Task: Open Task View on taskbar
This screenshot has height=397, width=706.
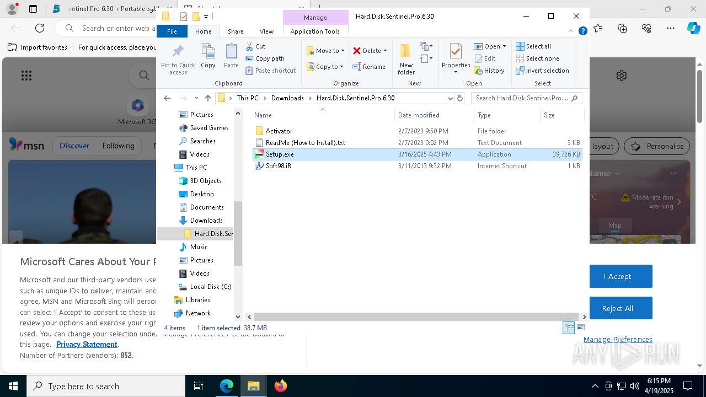Action: coord(199,386)
